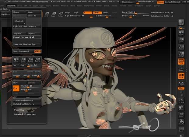The width and height of the screenshot is (189, 137).
Task: Select the Scale icon in the right shelf
Action: [181, 115]
